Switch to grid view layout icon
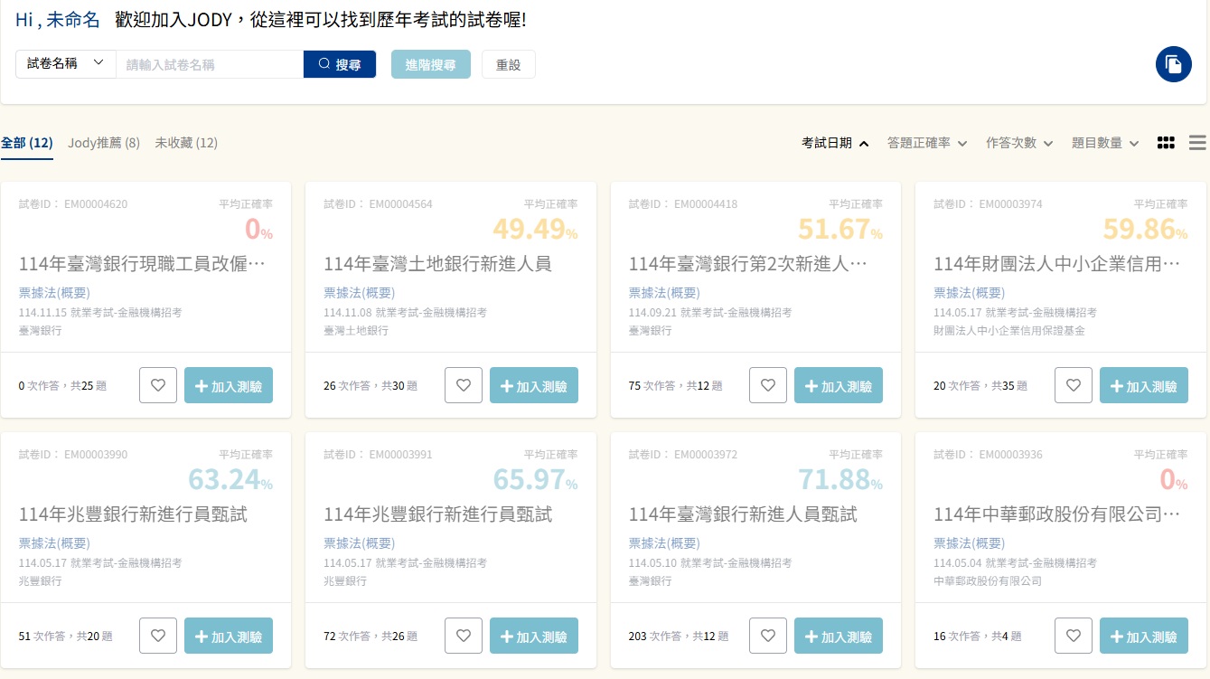Viewport: 1210px width, 679px height. coord(1166,143)
